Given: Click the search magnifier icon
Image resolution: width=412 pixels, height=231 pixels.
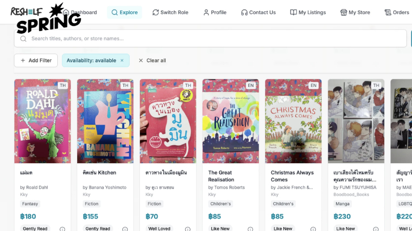Looking at the screenshot, I should pos(23,38).
